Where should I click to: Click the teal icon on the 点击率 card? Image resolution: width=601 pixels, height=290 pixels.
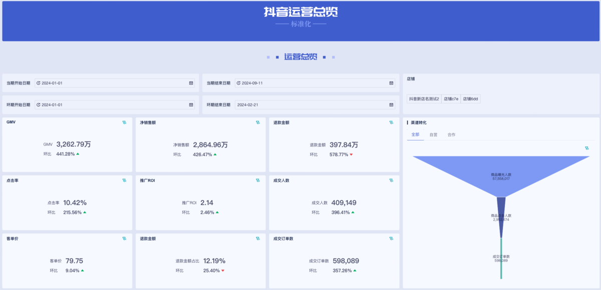[124, 180]
